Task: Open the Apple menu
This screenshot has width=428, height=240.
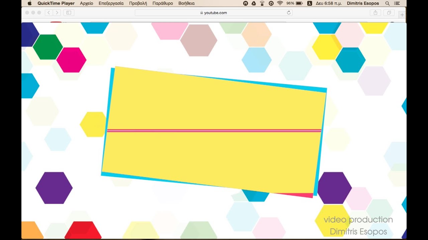Action: click(29, 3)
